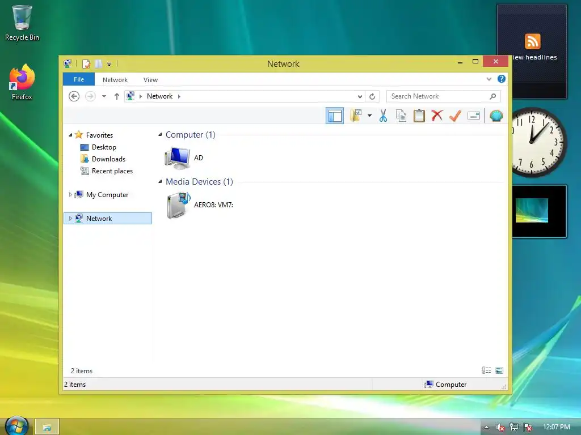Viewport: 581px width, 435px height.
Task: Click the File Explorer taskbar button
Action: pyautogui.click(x=47, y=427)
